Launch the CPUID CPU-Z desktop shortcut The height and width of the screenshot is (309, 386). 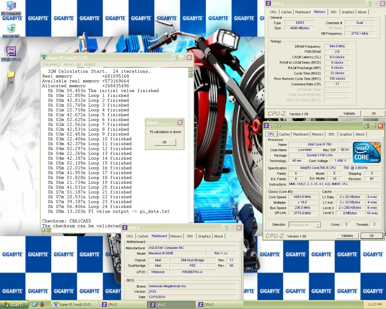coord(11,54)
